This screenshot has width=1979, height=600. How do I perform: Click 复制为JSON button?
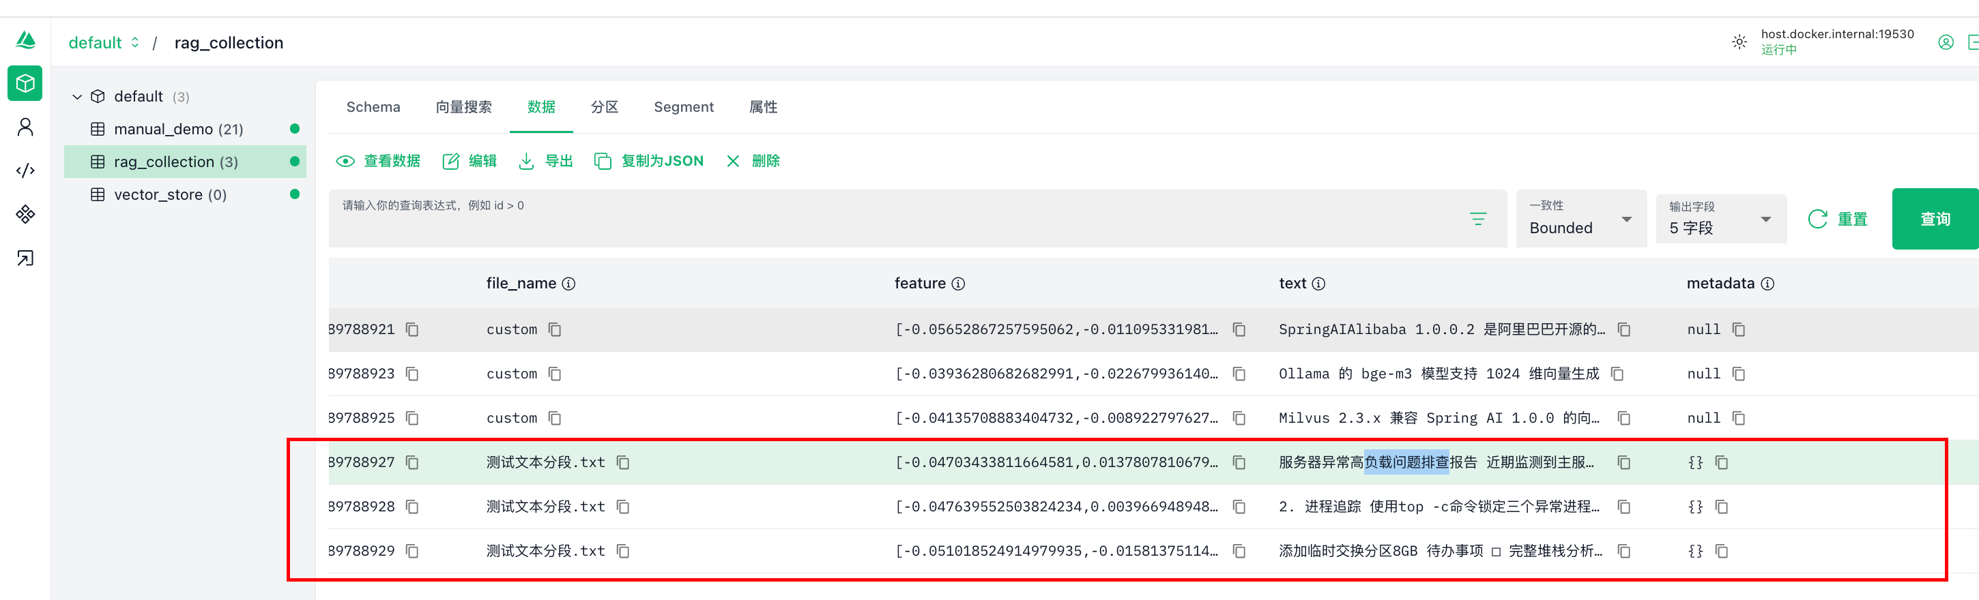648,161
